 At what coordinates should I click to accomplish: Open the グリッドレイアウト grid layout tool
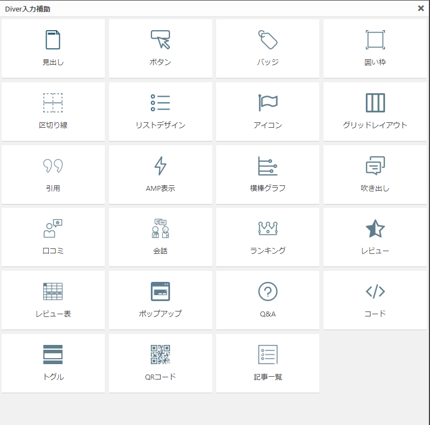(x=375, y=111)
